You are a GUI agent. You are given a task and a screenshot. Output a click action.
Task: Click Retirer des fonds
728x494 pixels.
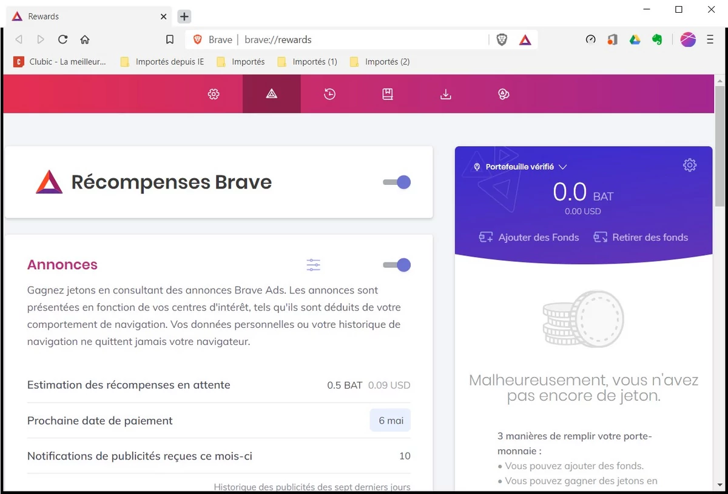point(641,237)
